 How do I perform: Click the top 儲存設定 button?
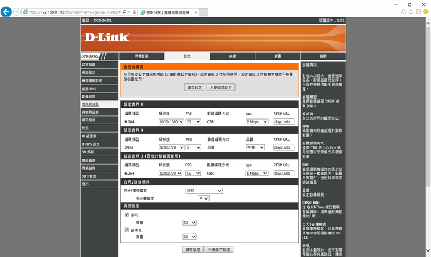point(194,87)
